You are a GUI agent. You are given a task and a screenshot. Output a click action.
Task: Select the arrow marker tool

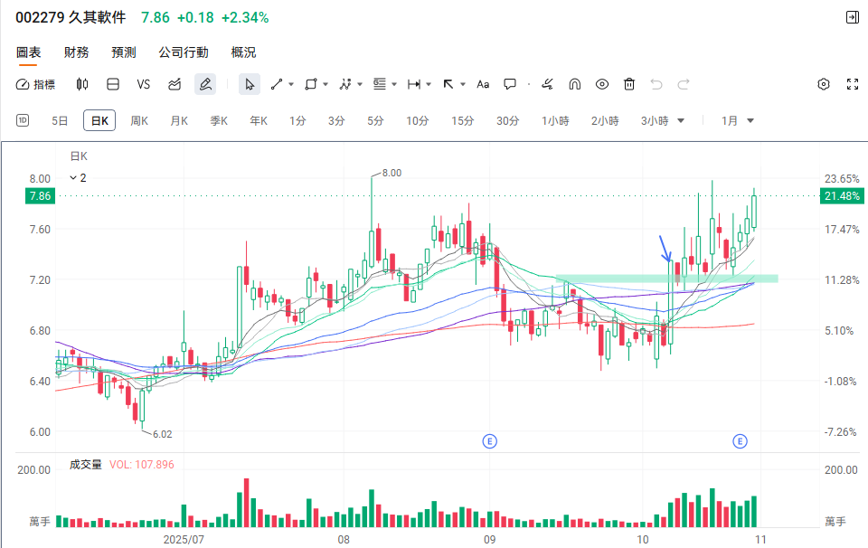(x=448, y=84)
